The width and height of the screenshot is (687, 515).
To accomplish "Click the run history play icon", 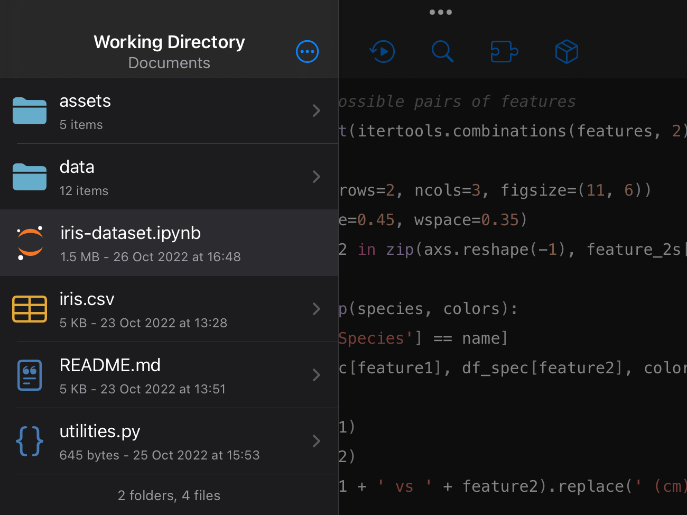I will coord(382,52).
